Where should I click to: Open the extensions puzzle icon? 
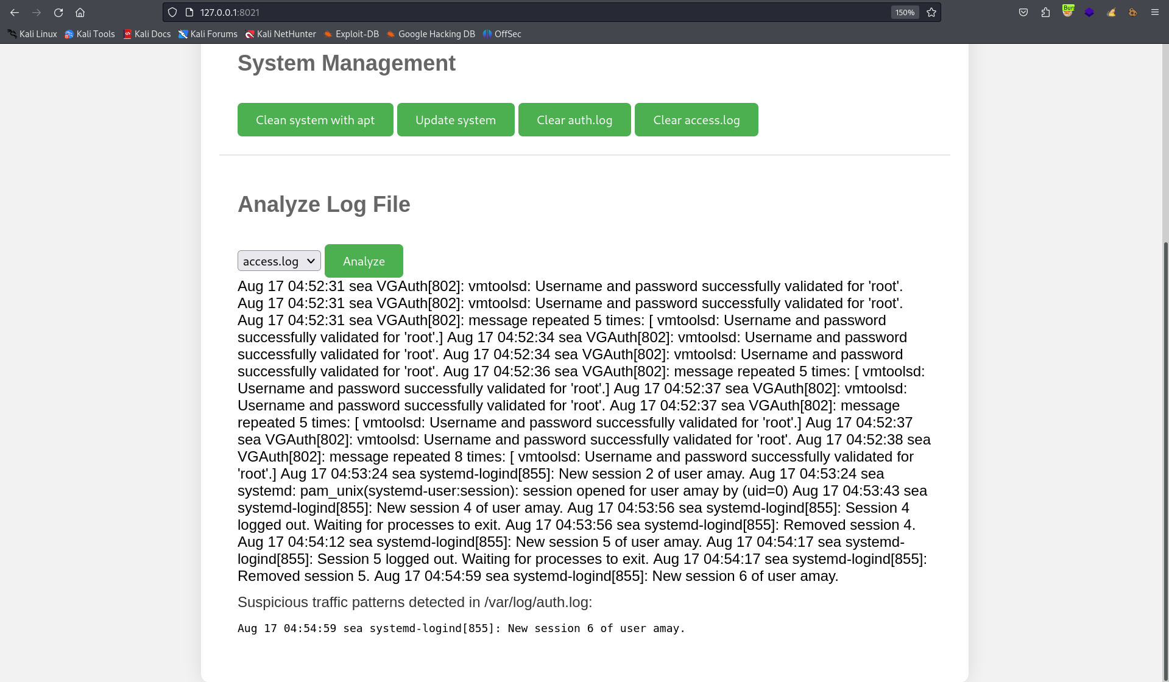coord(1045,12)
